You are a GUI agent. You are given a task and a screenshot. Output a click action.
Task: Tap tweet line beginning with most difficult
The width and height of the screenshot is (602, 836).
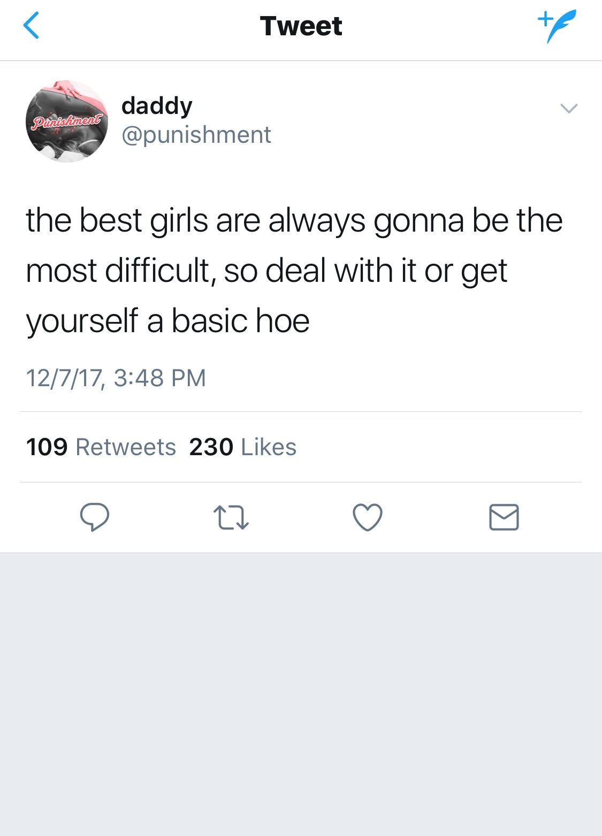click(x=266, y=271)
